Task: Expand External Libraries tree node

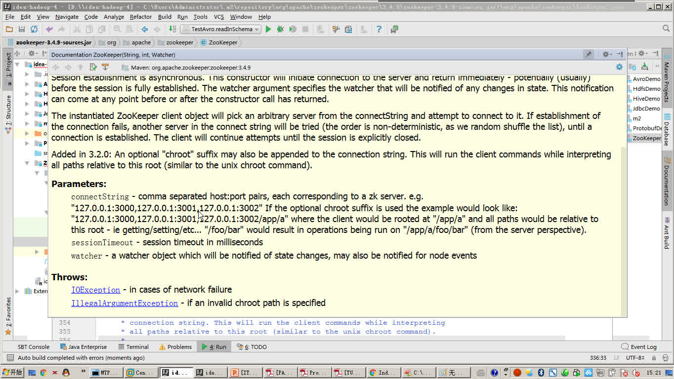Action: pos(17,291)
